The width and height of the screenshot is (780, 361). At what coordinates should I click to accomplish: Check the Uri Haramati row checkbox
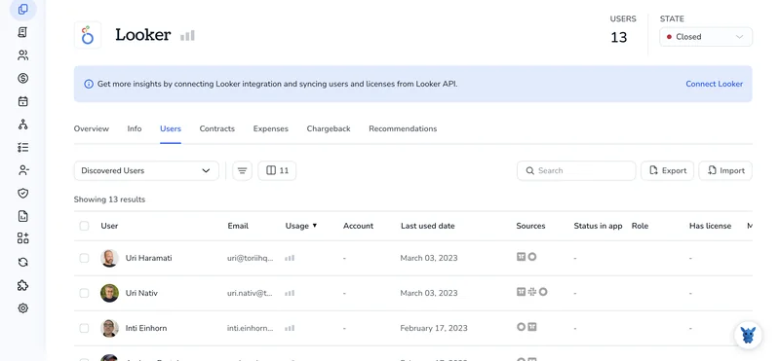[84, 258]
